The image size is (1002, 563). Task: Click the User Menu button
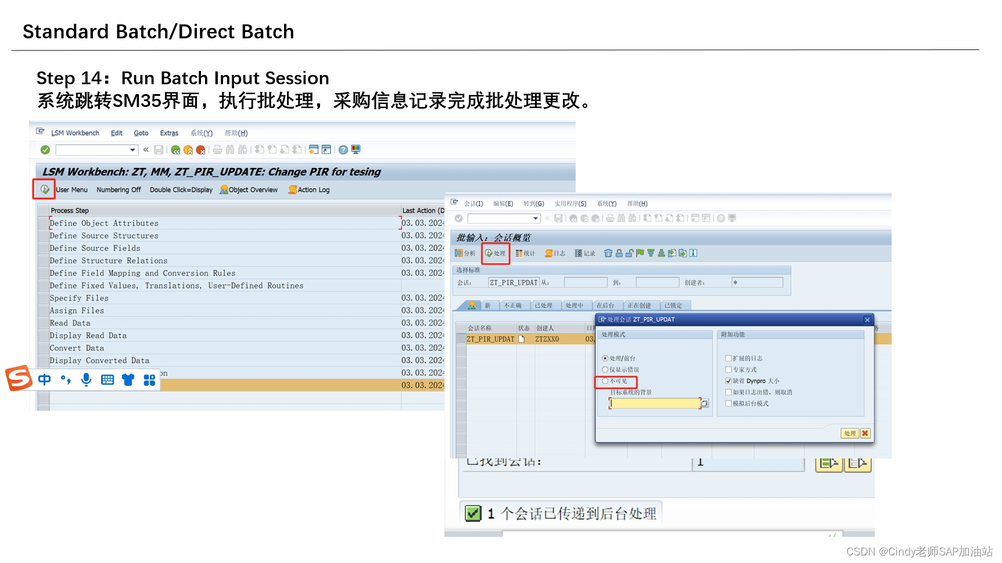tap(72, 189)
